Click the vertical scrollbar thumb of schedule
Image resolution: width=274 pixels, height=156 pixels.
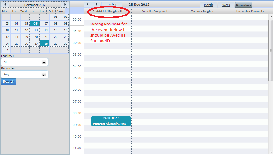pos(271,50)
